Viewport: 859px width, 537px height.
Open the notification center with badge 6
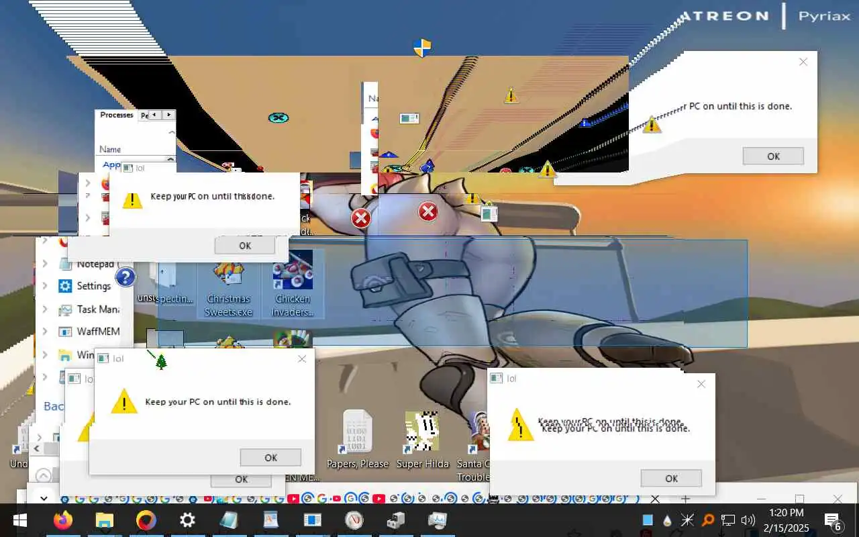point(833,522)
